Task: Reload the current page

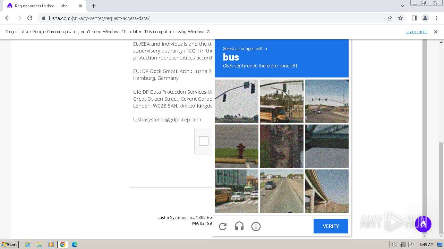Action: [30, 18]
